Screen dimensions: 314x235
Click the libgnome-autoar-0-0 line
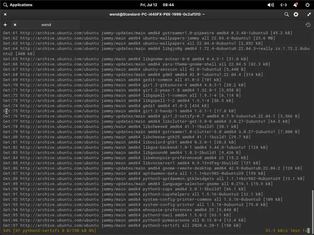click(125, 59)
